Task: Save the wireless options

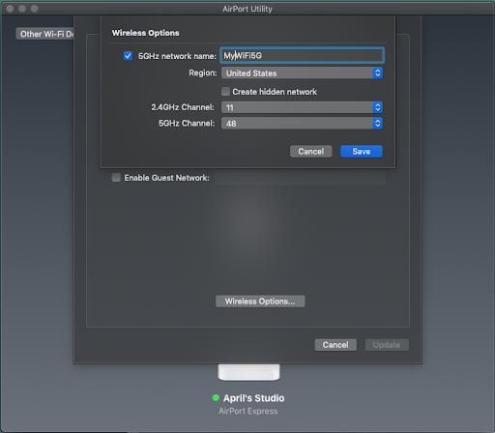Action: (362, 152)
